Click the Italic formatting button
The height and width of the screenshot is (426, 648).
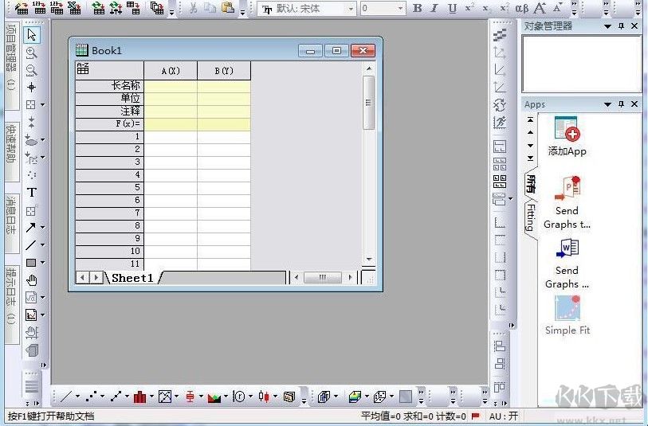434,8
